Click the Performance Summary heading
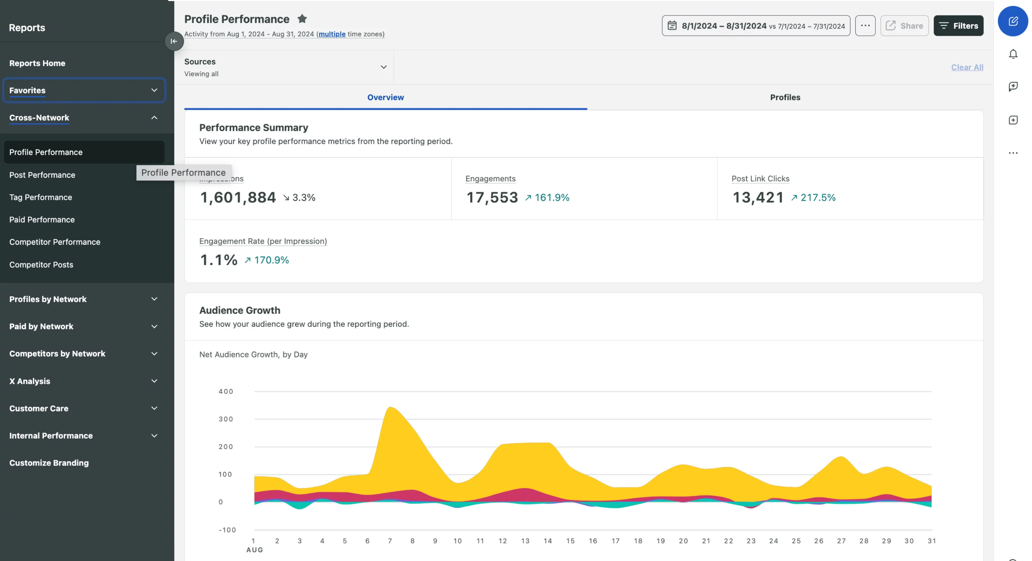 point(254,128)
